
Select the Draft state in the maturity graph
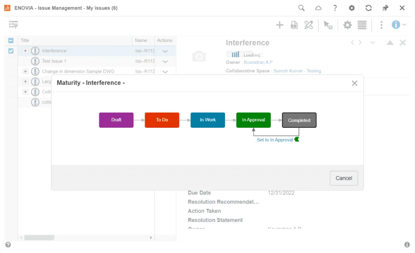(x=116, y=120)
